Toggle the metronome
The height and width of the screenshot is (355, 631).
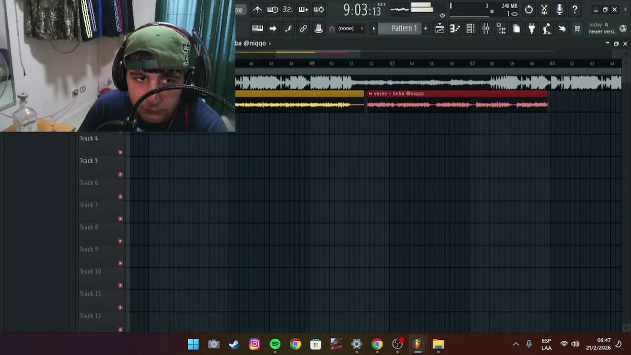[257, 9]
